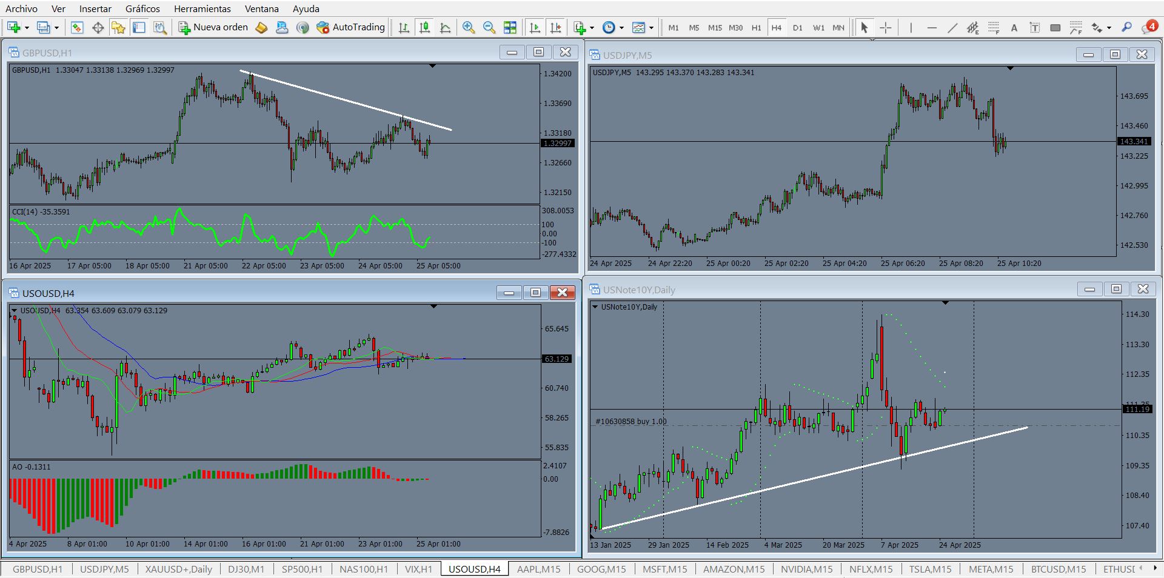1164x578 pixels.
Task: Click the zoom out magnifier icon
Action: click(x=489, y=27)
